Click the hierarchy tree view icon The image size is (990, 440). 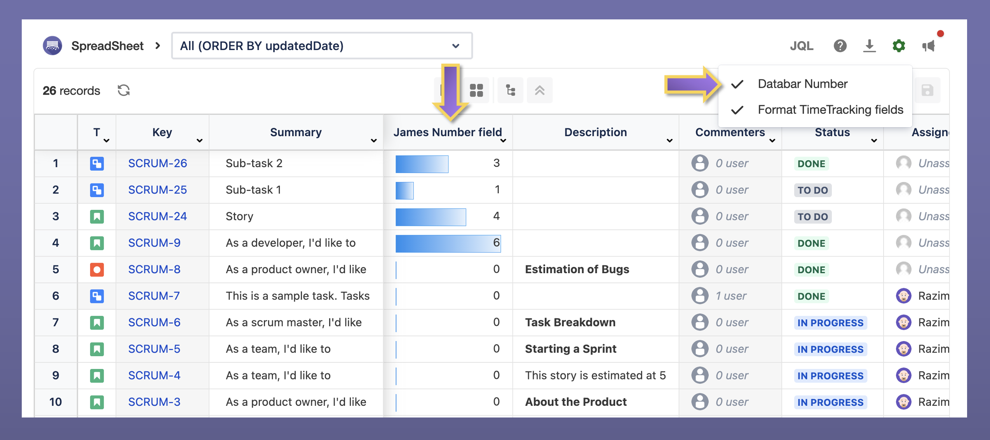click(510, 90)
